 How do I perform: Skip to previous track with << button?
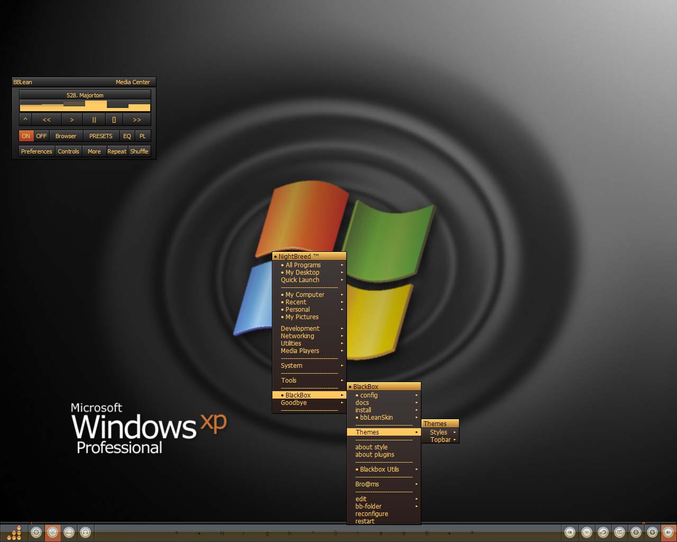point(47,120)
